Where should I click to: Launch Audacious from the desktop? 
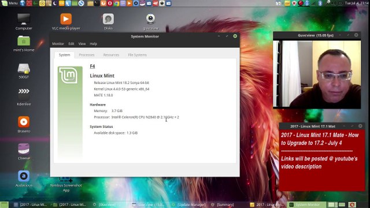pyautogui.click(x=24, y=179)
